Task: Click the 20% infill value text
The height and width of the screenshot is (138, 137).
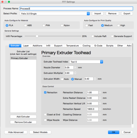Action: tap(84, 36)
